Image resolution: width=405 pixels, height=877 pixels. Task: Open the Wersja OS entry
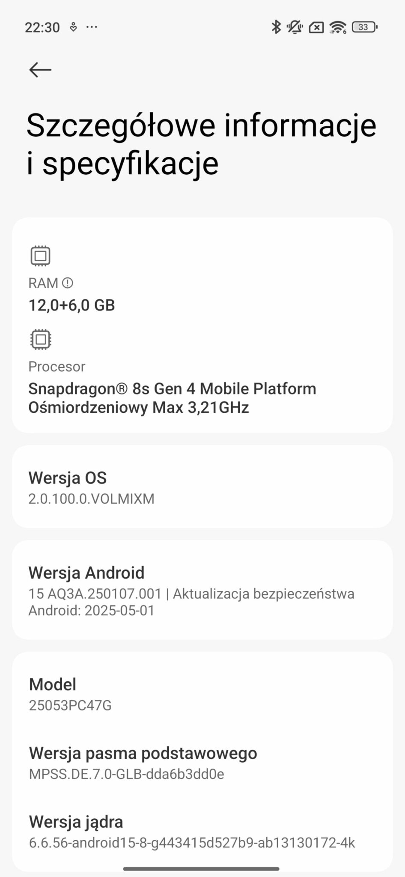[202, 487]
